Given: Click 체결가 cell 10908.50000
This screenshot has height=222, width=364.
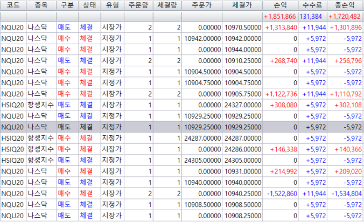Looking at the screenshot, I should tap(243, 205).
